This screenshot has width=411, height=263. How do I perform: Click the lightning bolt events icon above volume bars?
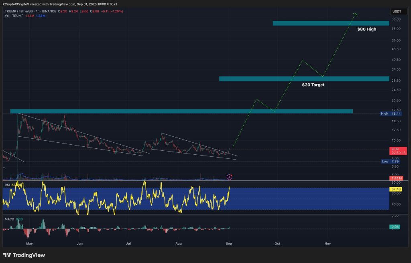pos(230,176)
